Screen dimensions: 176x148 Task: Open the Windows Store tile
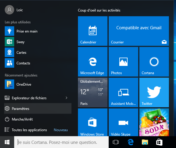coord(93,122)
